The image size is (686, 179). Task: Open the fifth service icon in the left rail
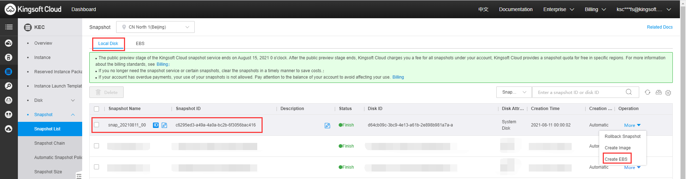click(9, 100)
